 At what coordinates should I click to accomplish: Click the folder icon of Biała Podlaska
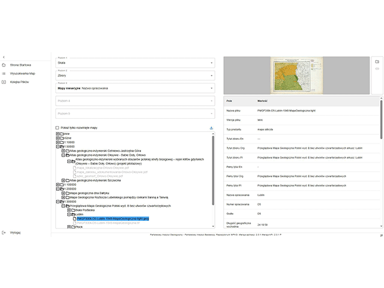pyautogui.click(x=73, y=210)
